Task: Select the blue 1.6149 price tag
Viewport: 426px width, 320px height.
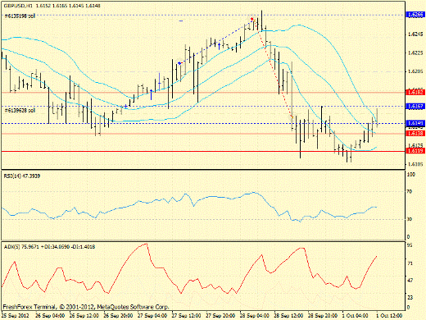Action: tap(415, 123)
